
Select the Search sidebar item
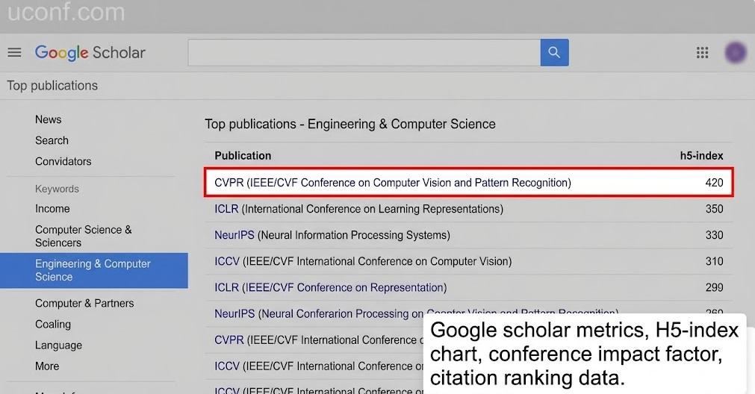click(x=52, y=140)
